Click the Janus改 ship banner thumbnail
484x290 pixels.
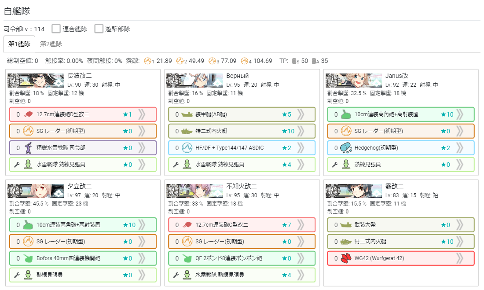[354, 81]
